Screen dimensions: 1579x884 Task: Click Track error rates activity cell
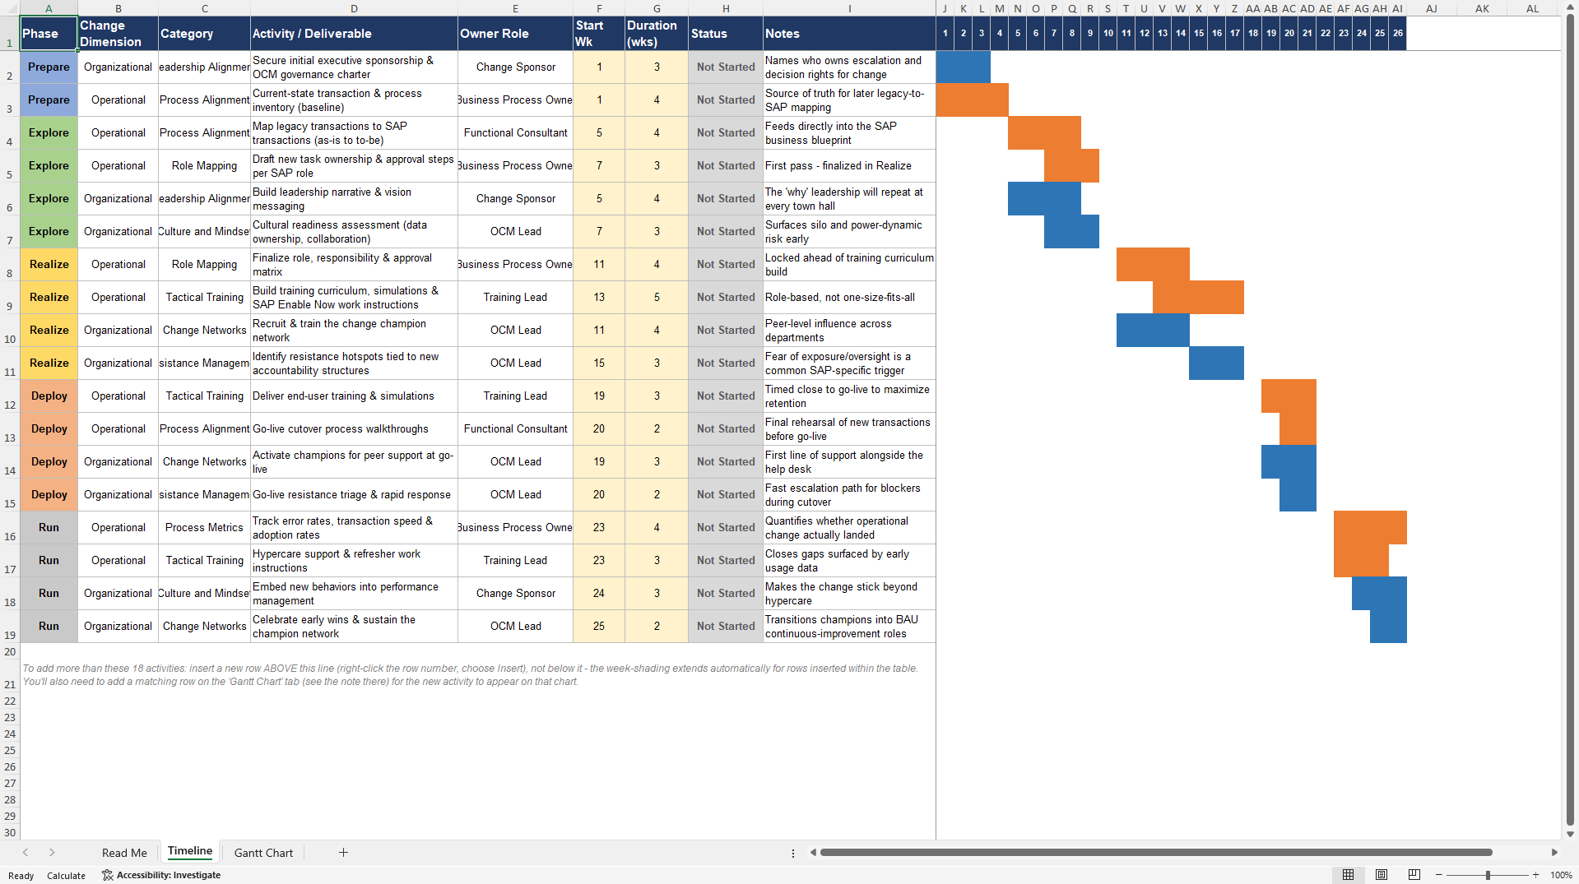(x=354, y=528)
